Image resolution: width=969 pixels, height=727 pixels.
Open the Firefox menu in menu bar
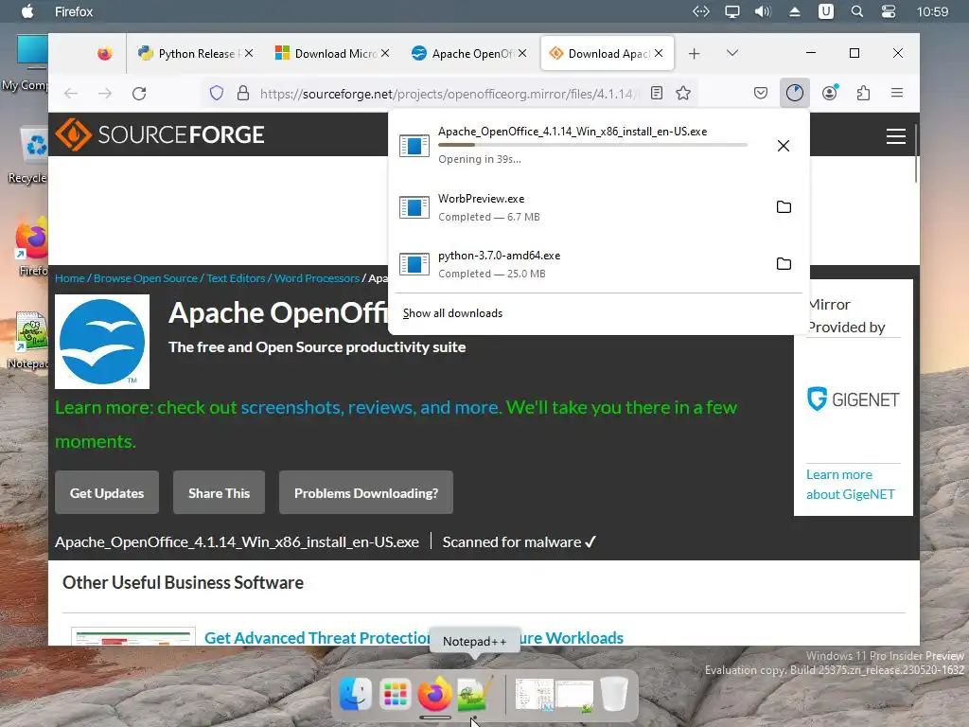pyautogui.click(x=74, y=11)
